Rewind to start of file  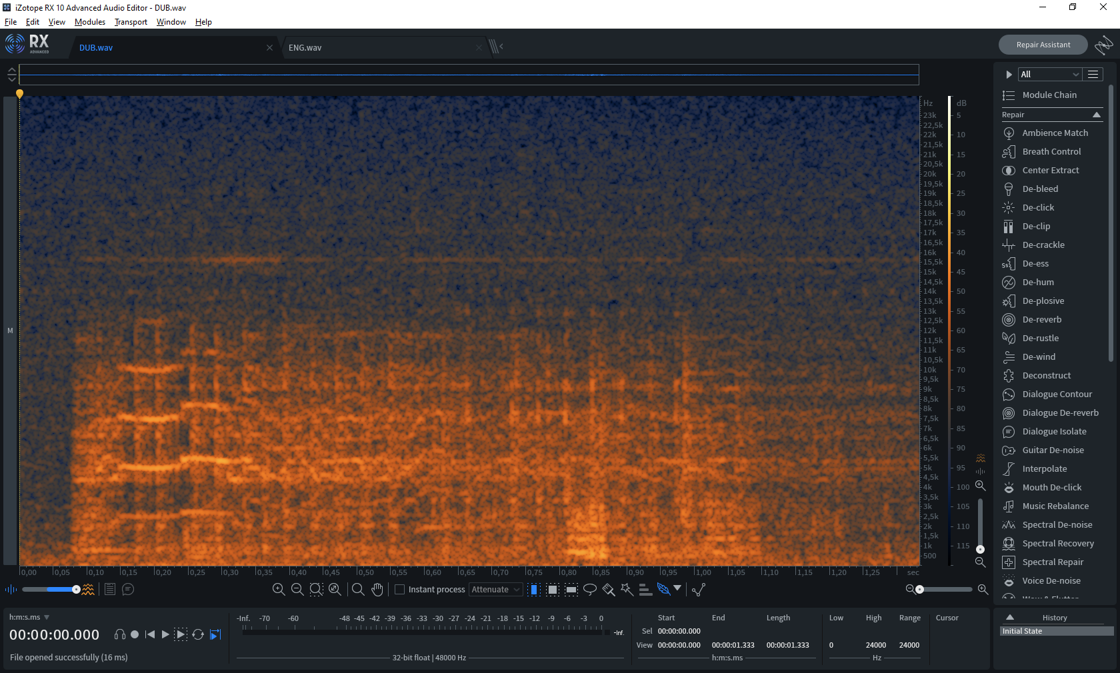(x=150, y=634)
